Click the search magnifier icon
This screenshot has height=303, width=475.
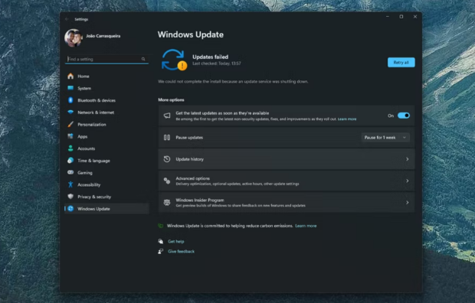point(143,59)
